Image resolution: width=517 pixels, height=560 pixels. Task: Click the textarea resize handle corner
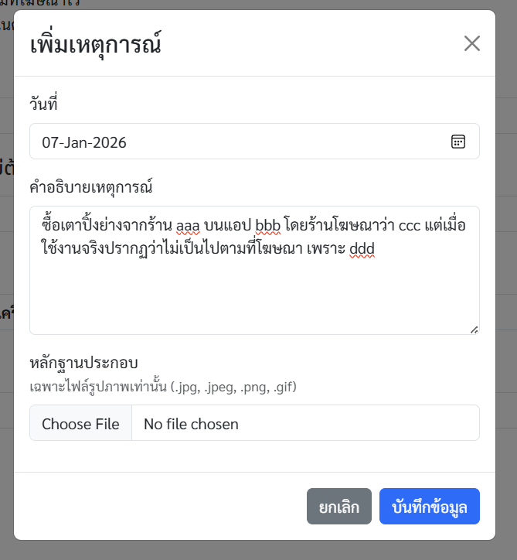(474, 329)
